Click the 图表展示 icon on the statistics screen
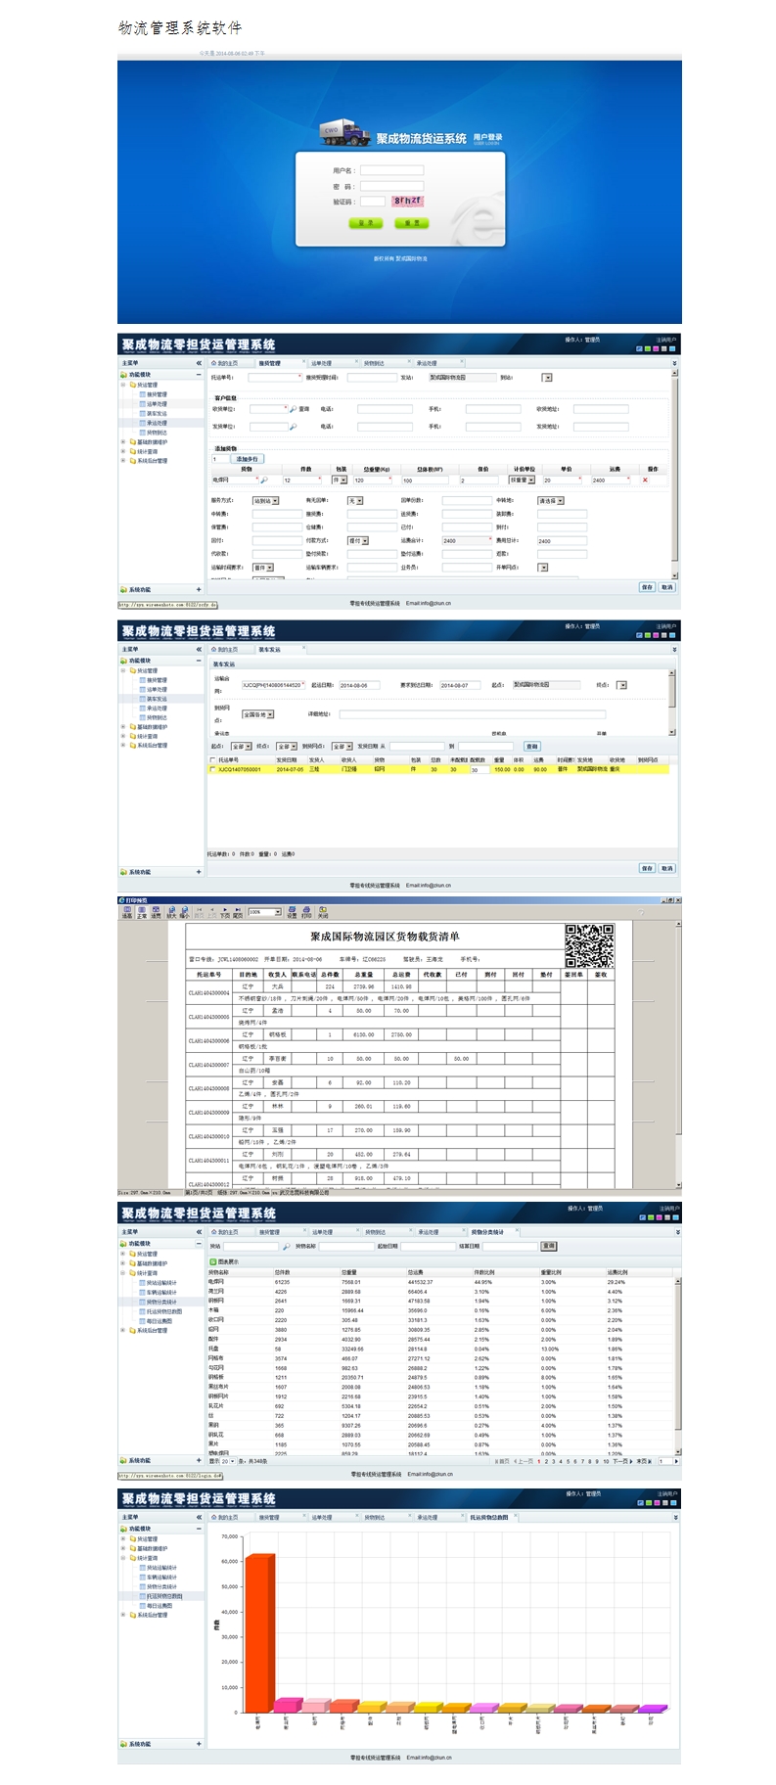Viewport: 776px width, 1785px height. coord(212,1261)
